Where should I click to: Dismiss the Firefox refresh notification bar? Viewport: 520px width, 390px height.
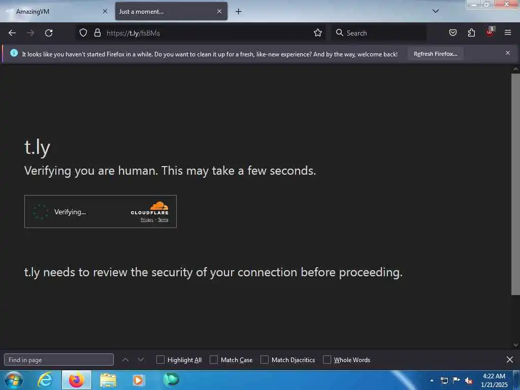508,53
